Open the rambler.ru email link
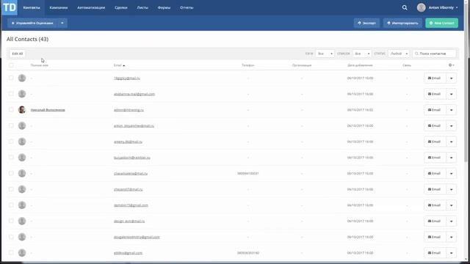Screen dimensions: 470x264 [132, 158]
